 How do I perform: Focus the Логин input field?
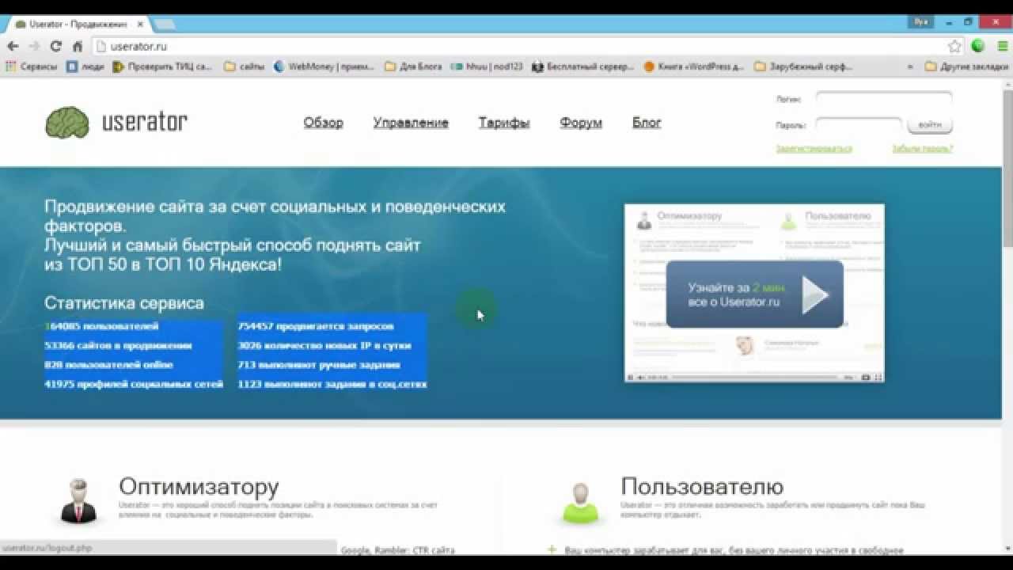(x=884, y=100)
